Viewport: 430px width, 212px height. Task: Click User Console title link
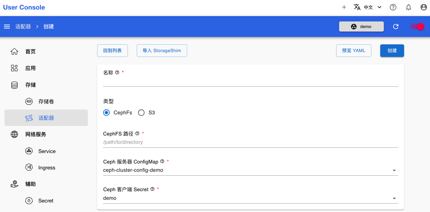[x=24, y=7]
